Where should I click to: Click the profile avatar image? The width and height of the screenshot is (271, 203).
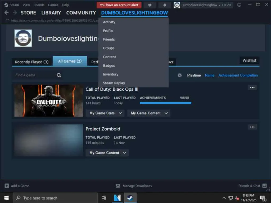click(x=23, y=38)
